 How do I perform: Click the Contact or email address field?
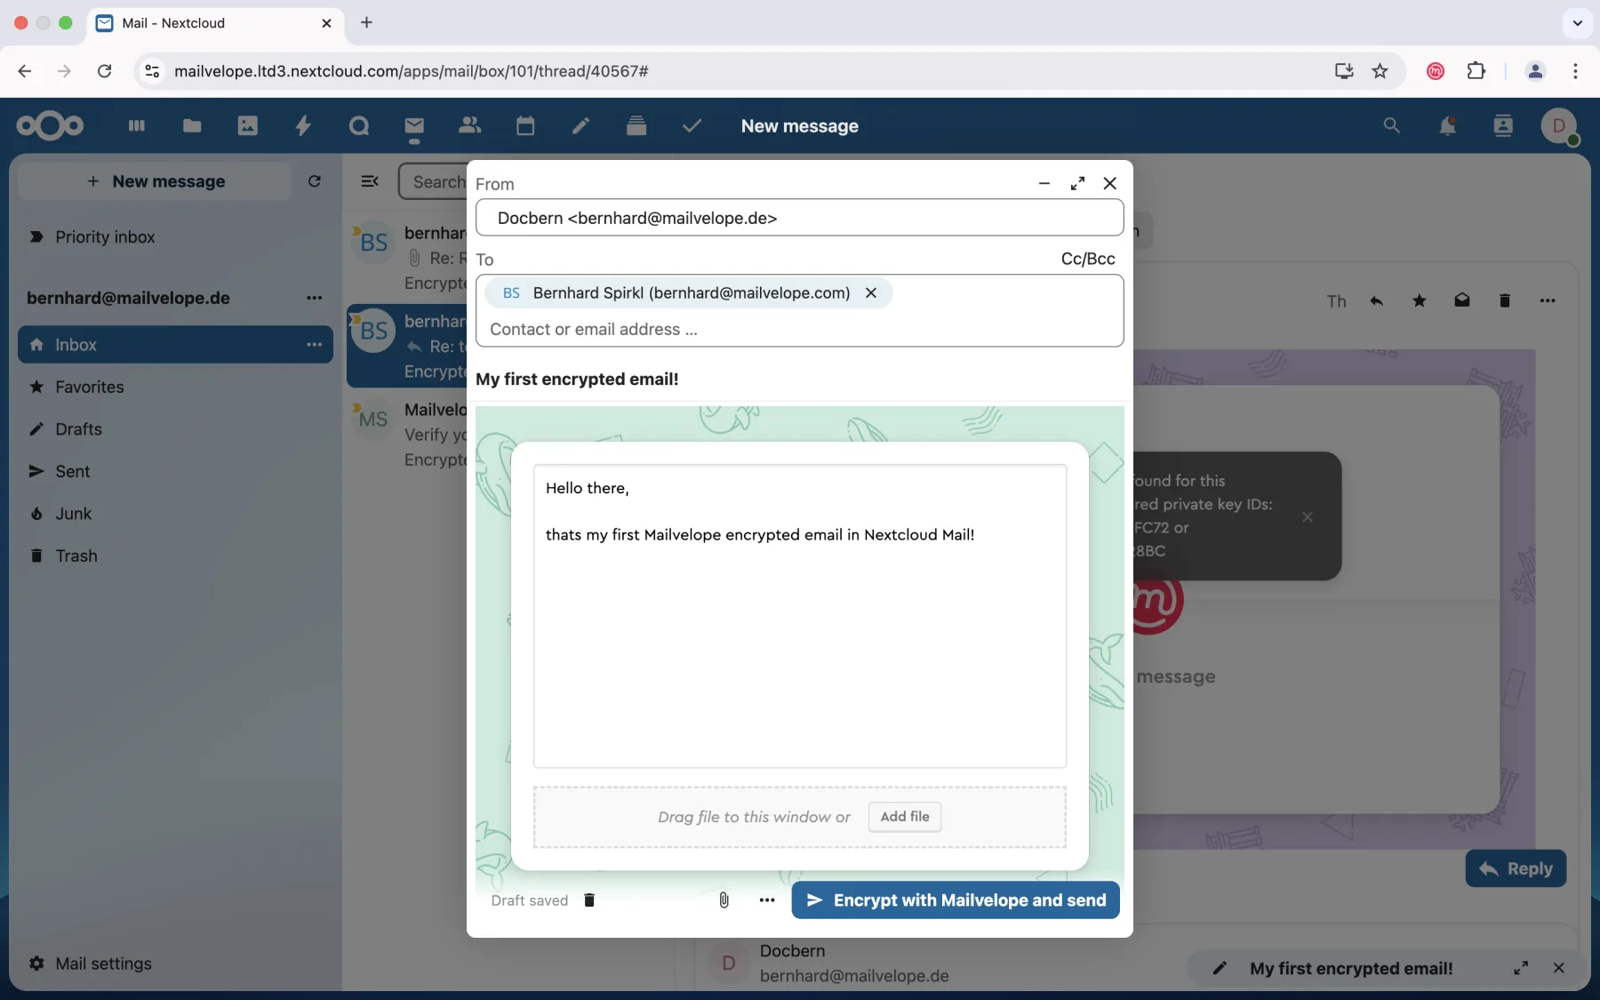[x=799, y=329]
